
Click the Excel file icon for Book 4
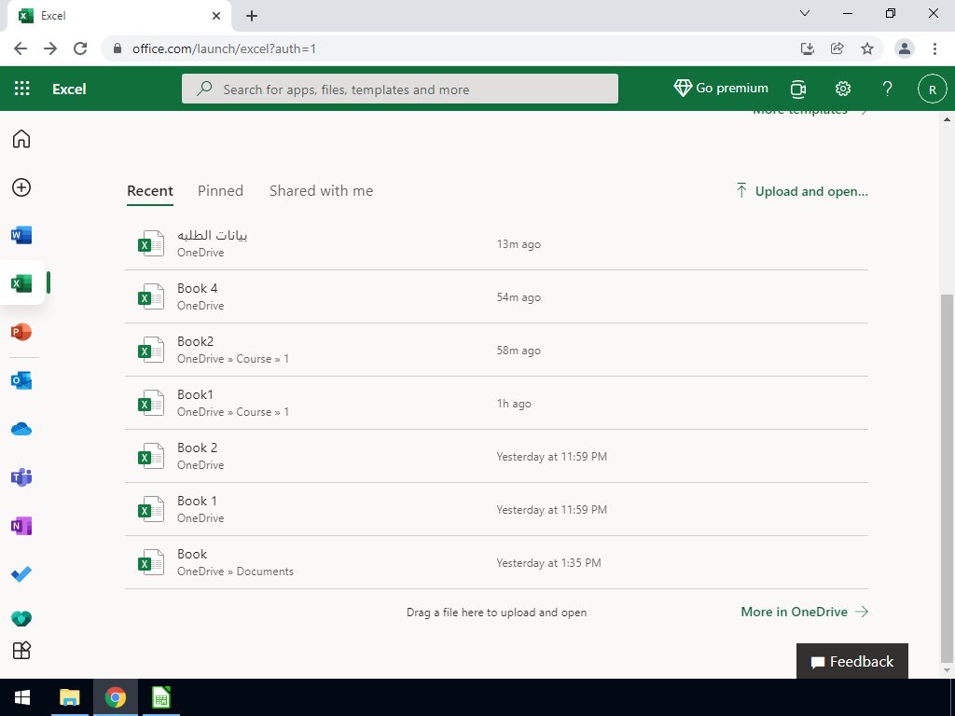[150, 296]
